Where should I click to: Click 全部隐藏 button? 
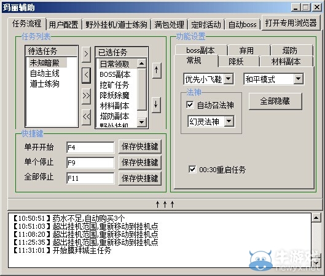[x=275, y=101]
